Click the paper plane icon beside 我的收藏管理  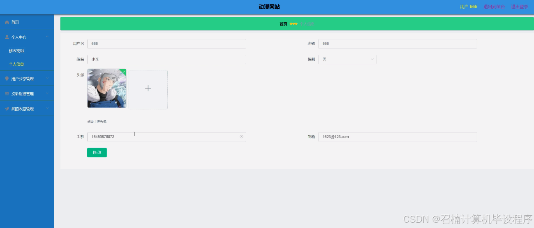[7, 109]
